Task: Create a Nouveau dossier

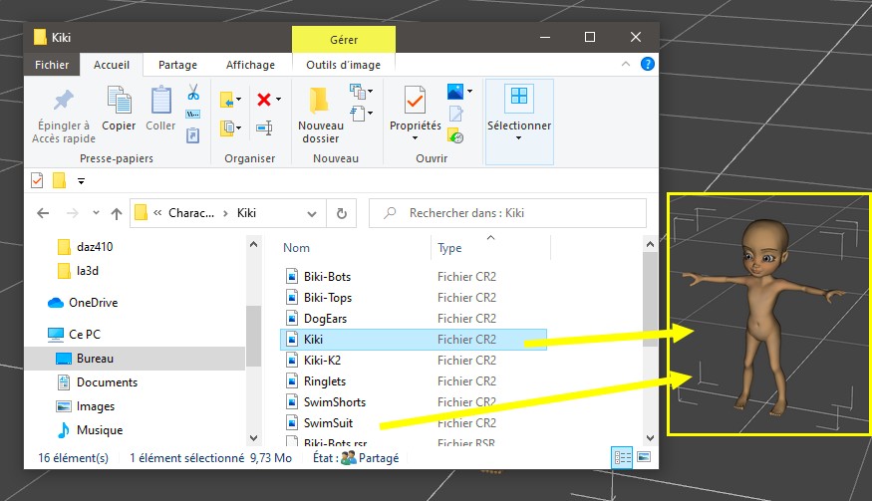Action: (x=320, y=116)
